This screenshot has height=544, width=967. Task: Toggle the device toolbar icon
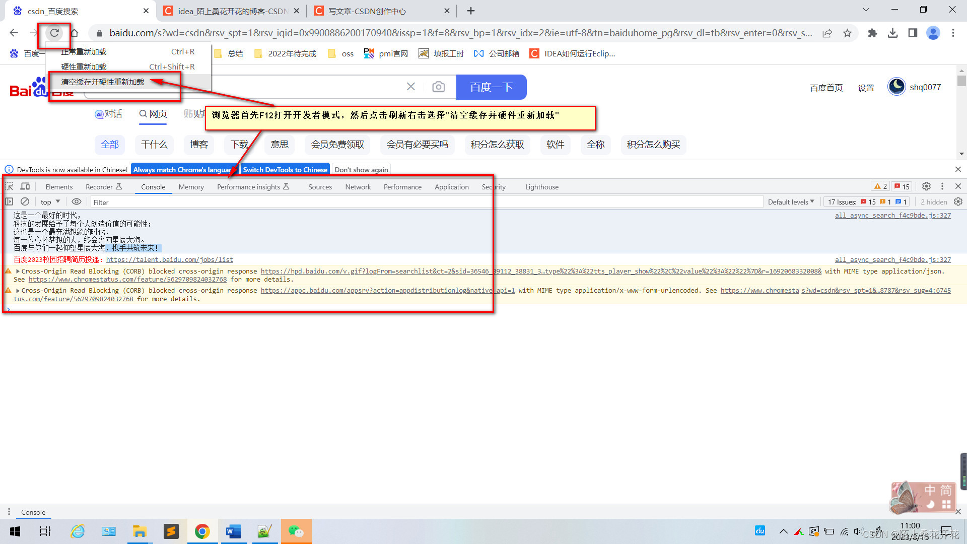coord(25,186)
